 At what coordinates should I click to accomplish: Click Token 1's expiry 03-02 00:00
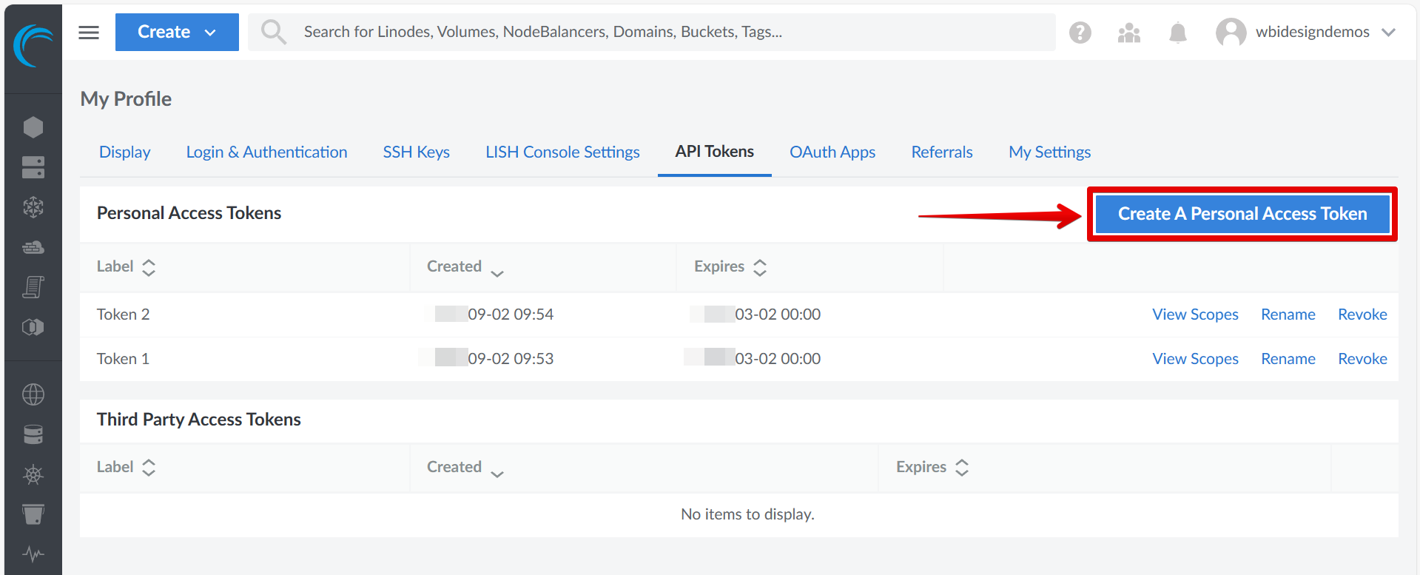(x=778, y=359)
